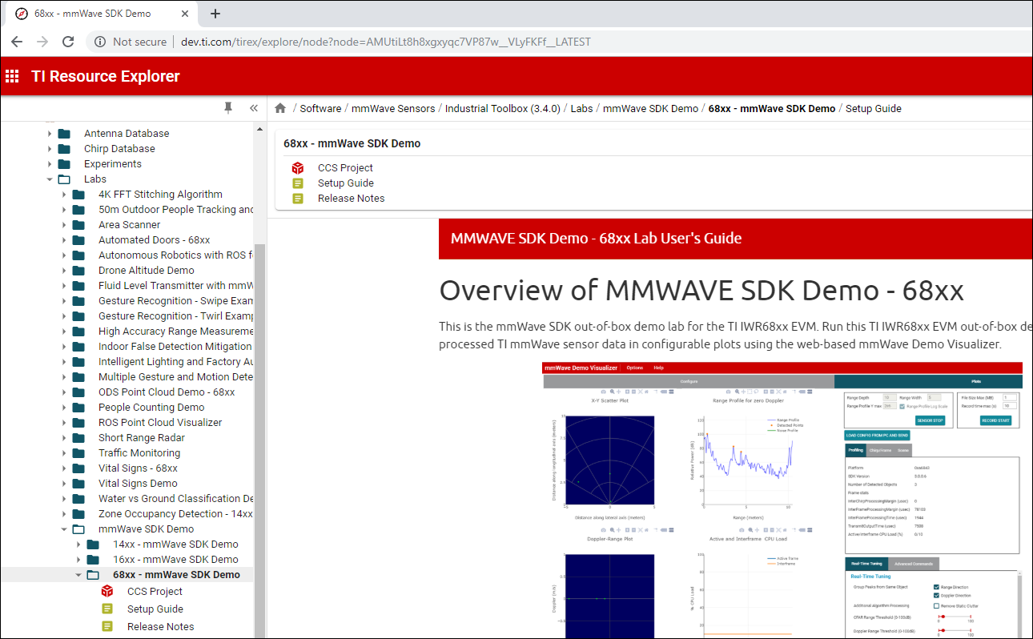The image size is (1033, 639).
Task: Open mmWave SDK Demo in the breadcrumb
Action: [650, 109]
